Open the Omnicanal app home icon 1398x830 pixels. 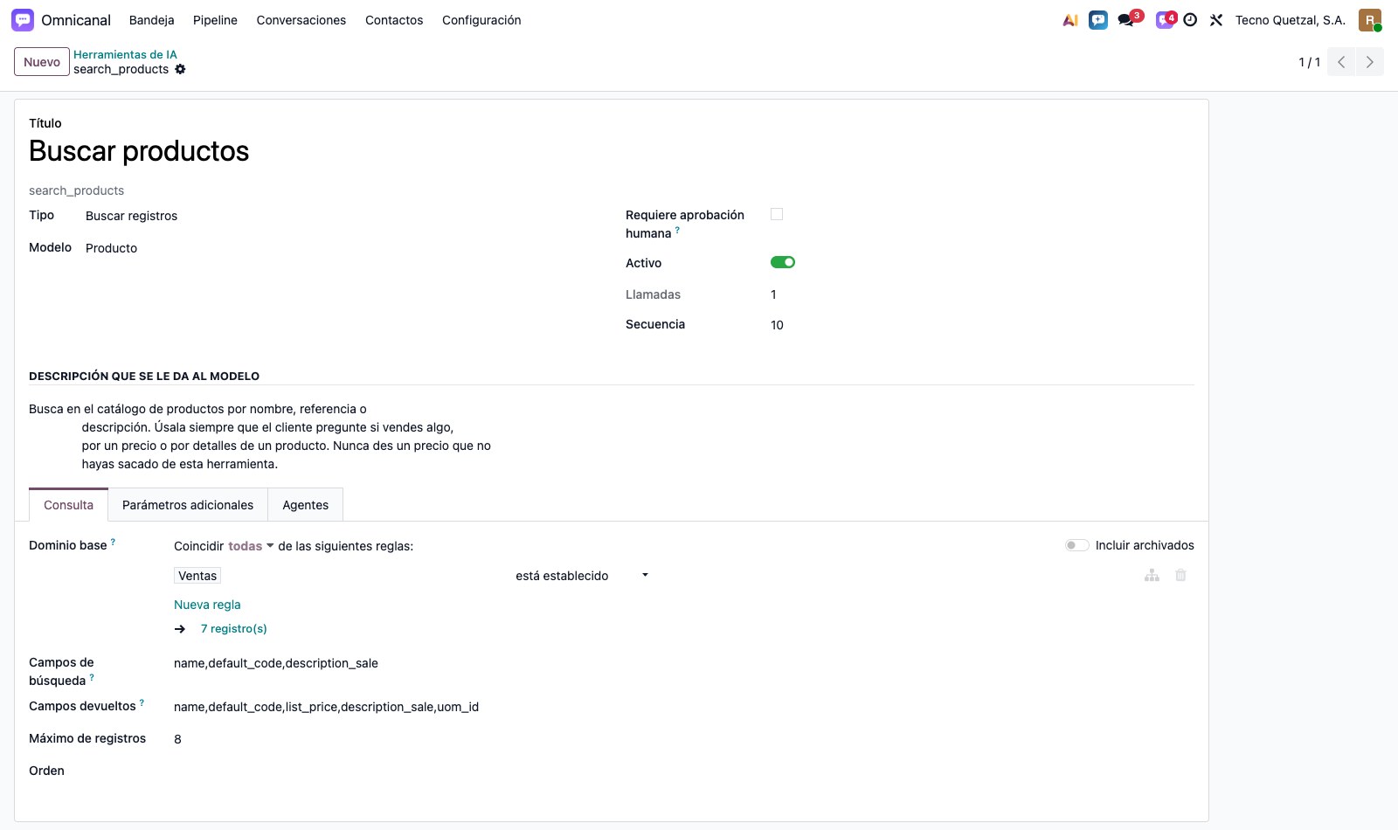[x=23, y=20]
